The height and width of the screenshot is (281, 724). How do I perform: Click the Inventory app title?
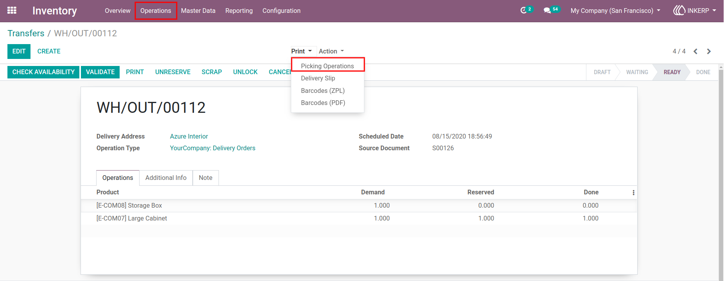click(55, 11)
